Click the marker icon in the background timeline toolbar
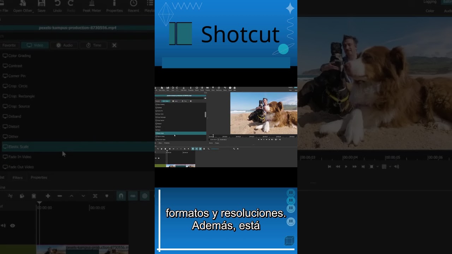This screenshot has width=452, height=254. coord(107,196)
